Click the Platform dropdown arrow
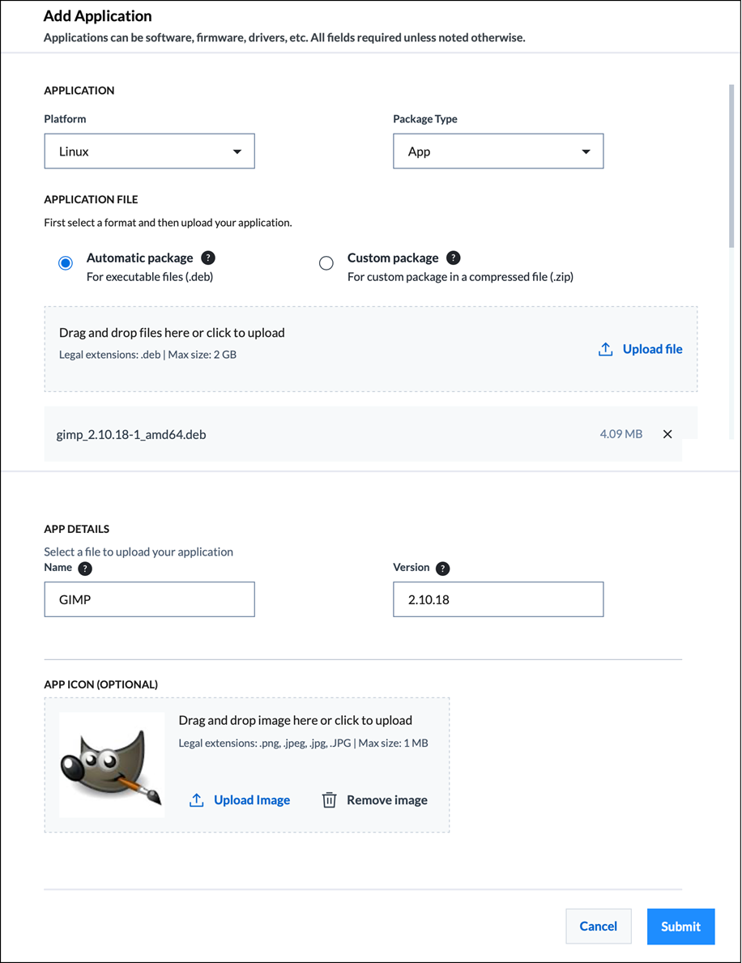 pos(237,151)
